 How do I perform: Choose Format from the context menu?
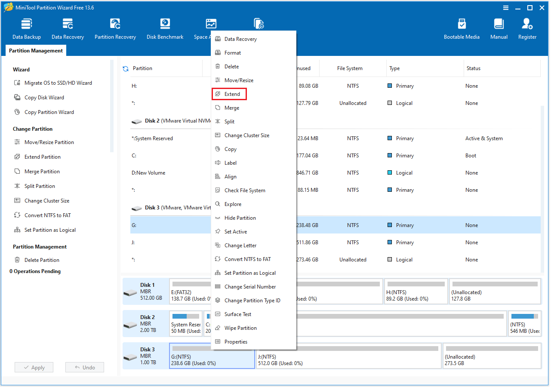point(233,52)
